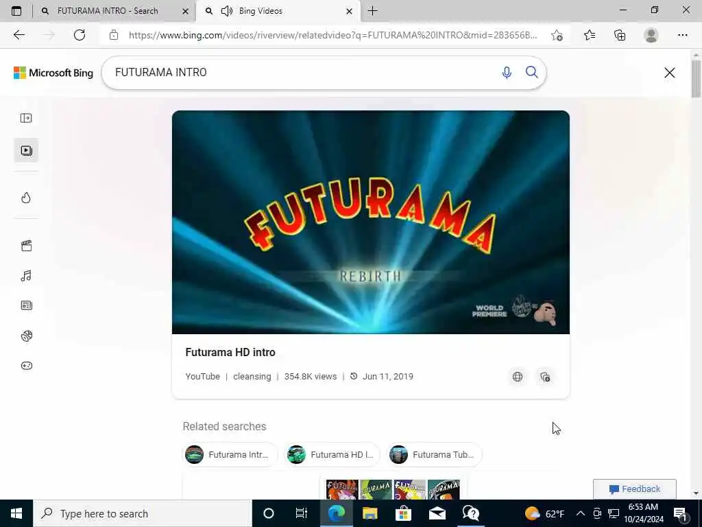Screen dimensions: 702x527
Task: Search by voice using microphone icon
Action: (x=507, y=73)
